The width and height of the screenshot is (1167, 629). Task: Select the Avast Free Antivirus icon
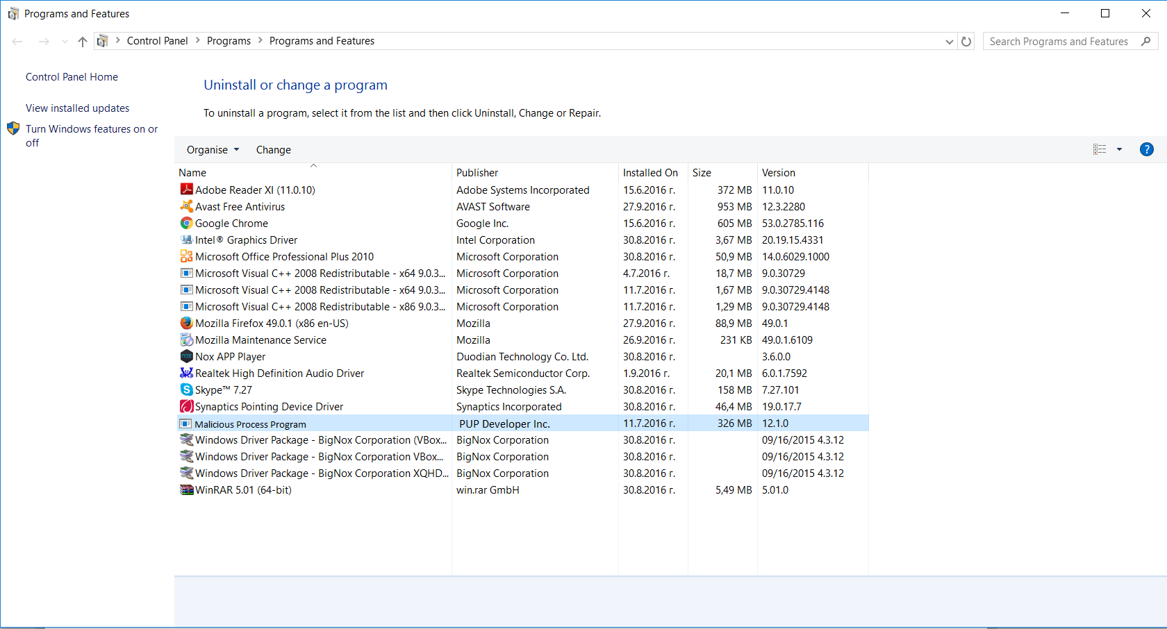(x=186, y=206)
